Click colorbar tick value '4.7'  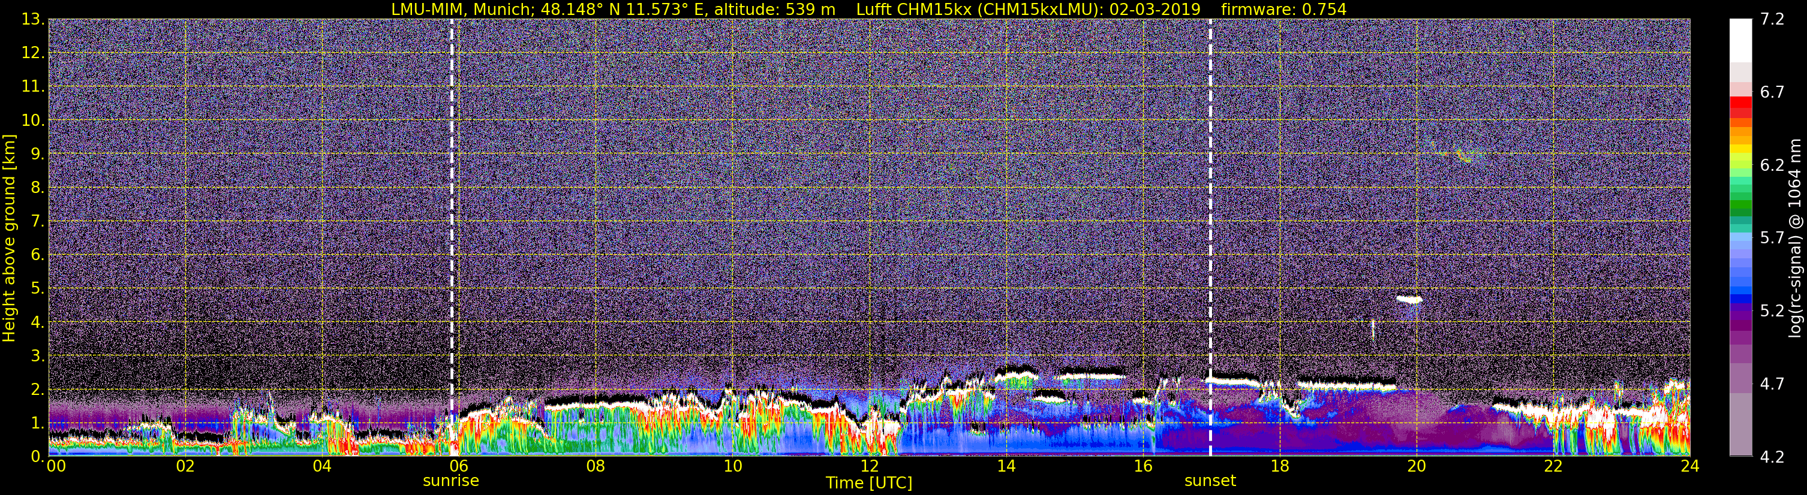pyautogui.click(x=1772, y=384)
